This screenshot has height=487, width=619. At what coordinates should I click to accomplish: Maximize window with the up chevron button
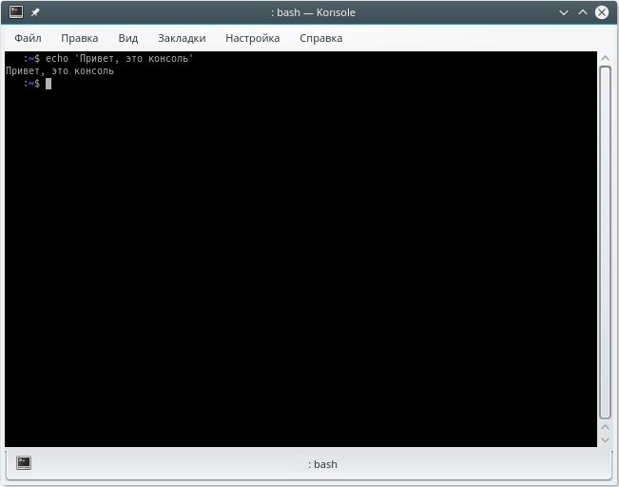coord(582,12)
